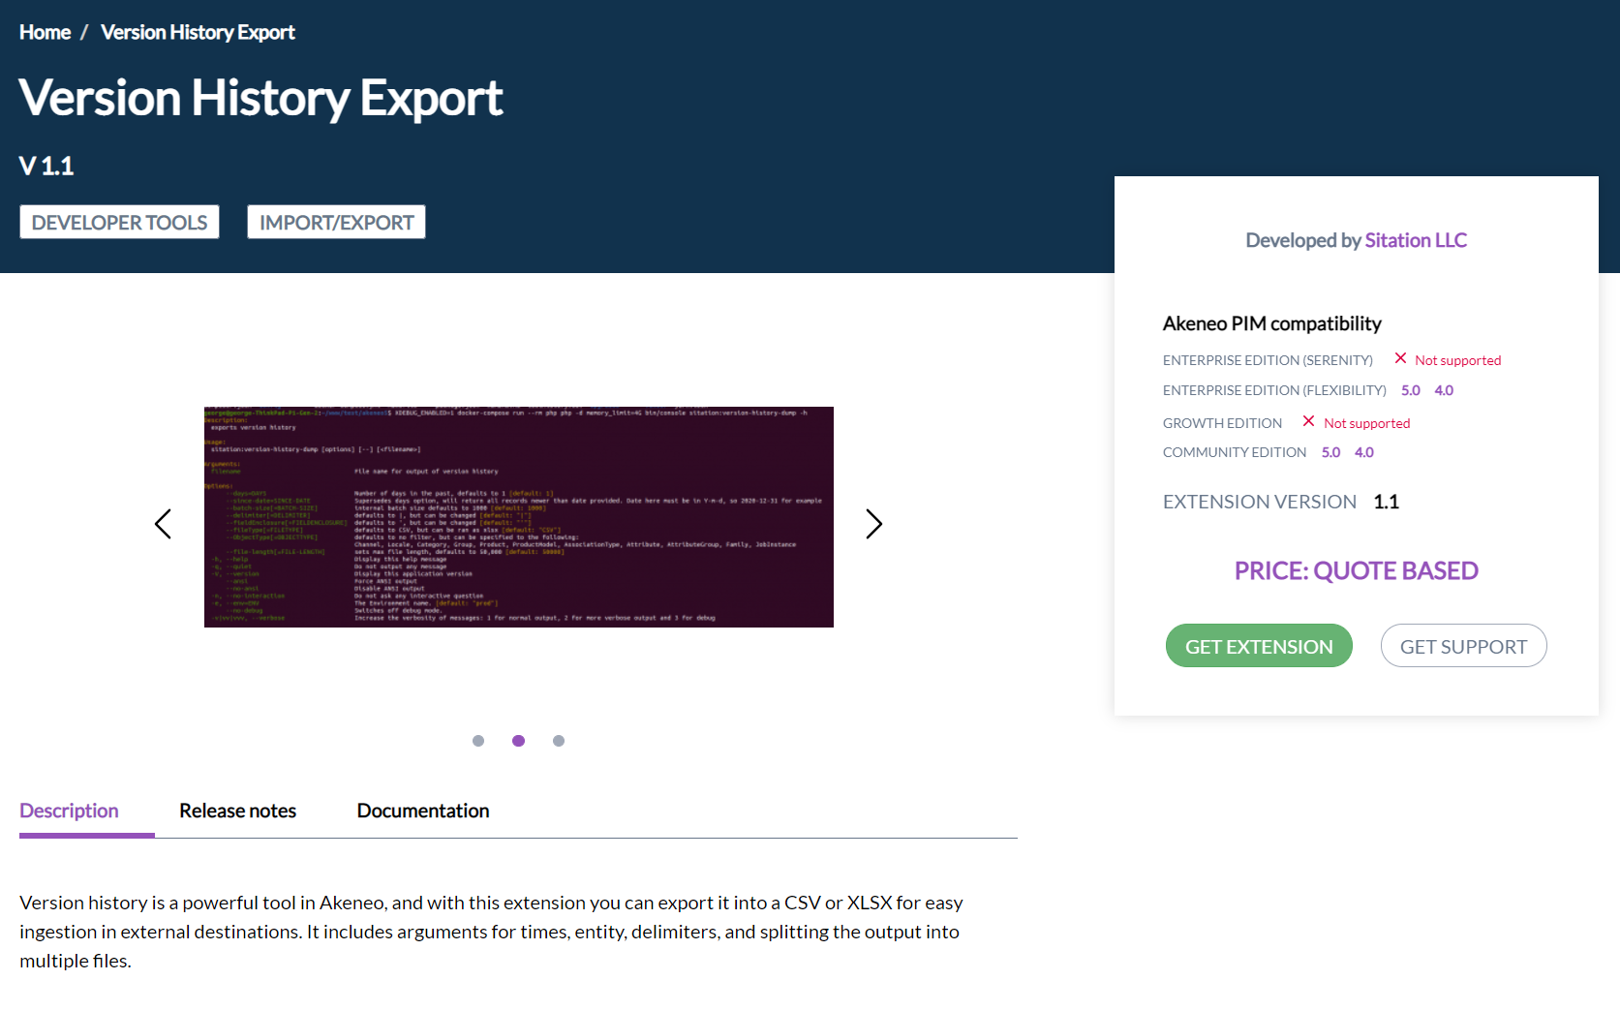Go to Home in breadcrumb

click(45, 32)
